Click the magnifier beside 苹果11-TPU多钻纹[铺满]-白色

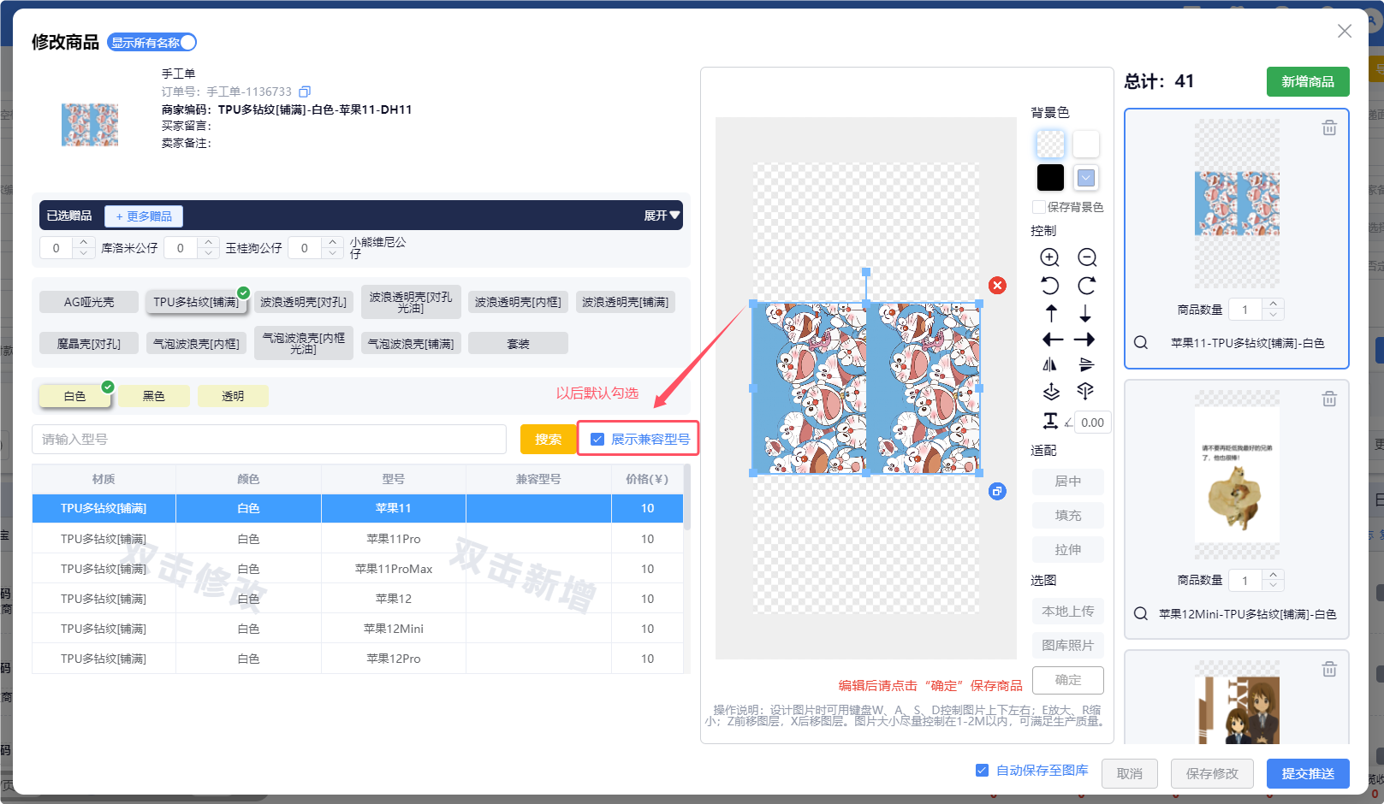coord(1141,343)
